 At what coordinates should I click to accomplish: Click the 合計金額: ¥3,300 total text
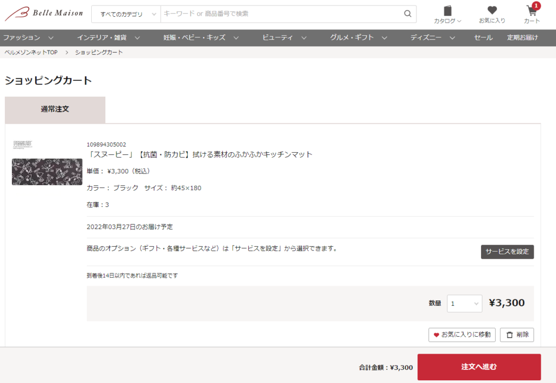[x=386, y=367]
